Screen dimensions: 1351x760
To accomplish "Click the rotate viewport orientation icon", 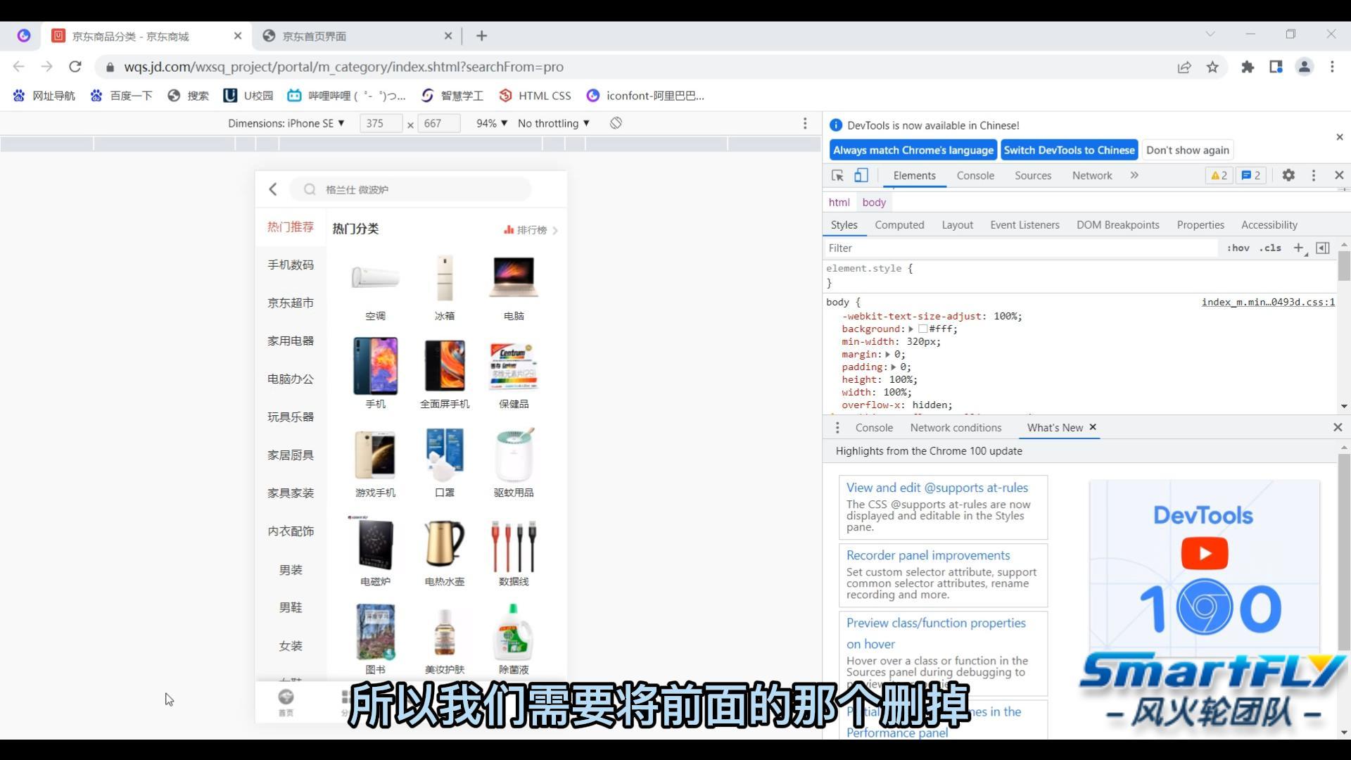I will point(616,122).
